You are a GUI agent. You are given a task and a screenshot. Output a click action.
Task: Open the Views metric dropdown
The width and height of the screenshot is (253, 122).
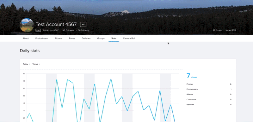coord(36,64)
